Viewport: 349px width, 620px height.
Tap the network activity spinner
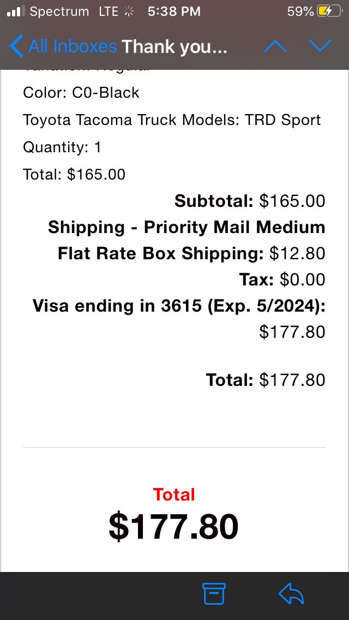point(129,12)
